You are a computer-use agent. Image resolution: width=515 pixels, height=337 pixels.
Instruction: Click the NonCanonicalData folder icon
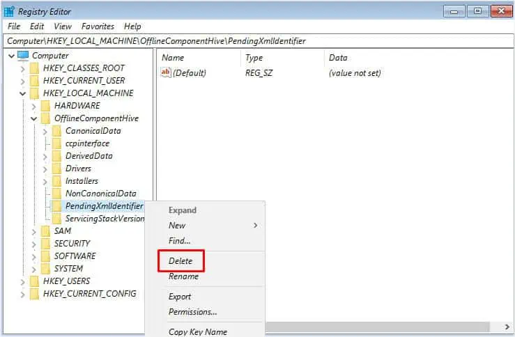[56, 194]
